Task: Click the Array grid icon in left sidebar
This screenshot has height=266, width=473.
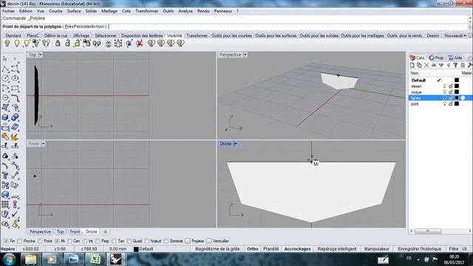Action: [x=5, y=205]
